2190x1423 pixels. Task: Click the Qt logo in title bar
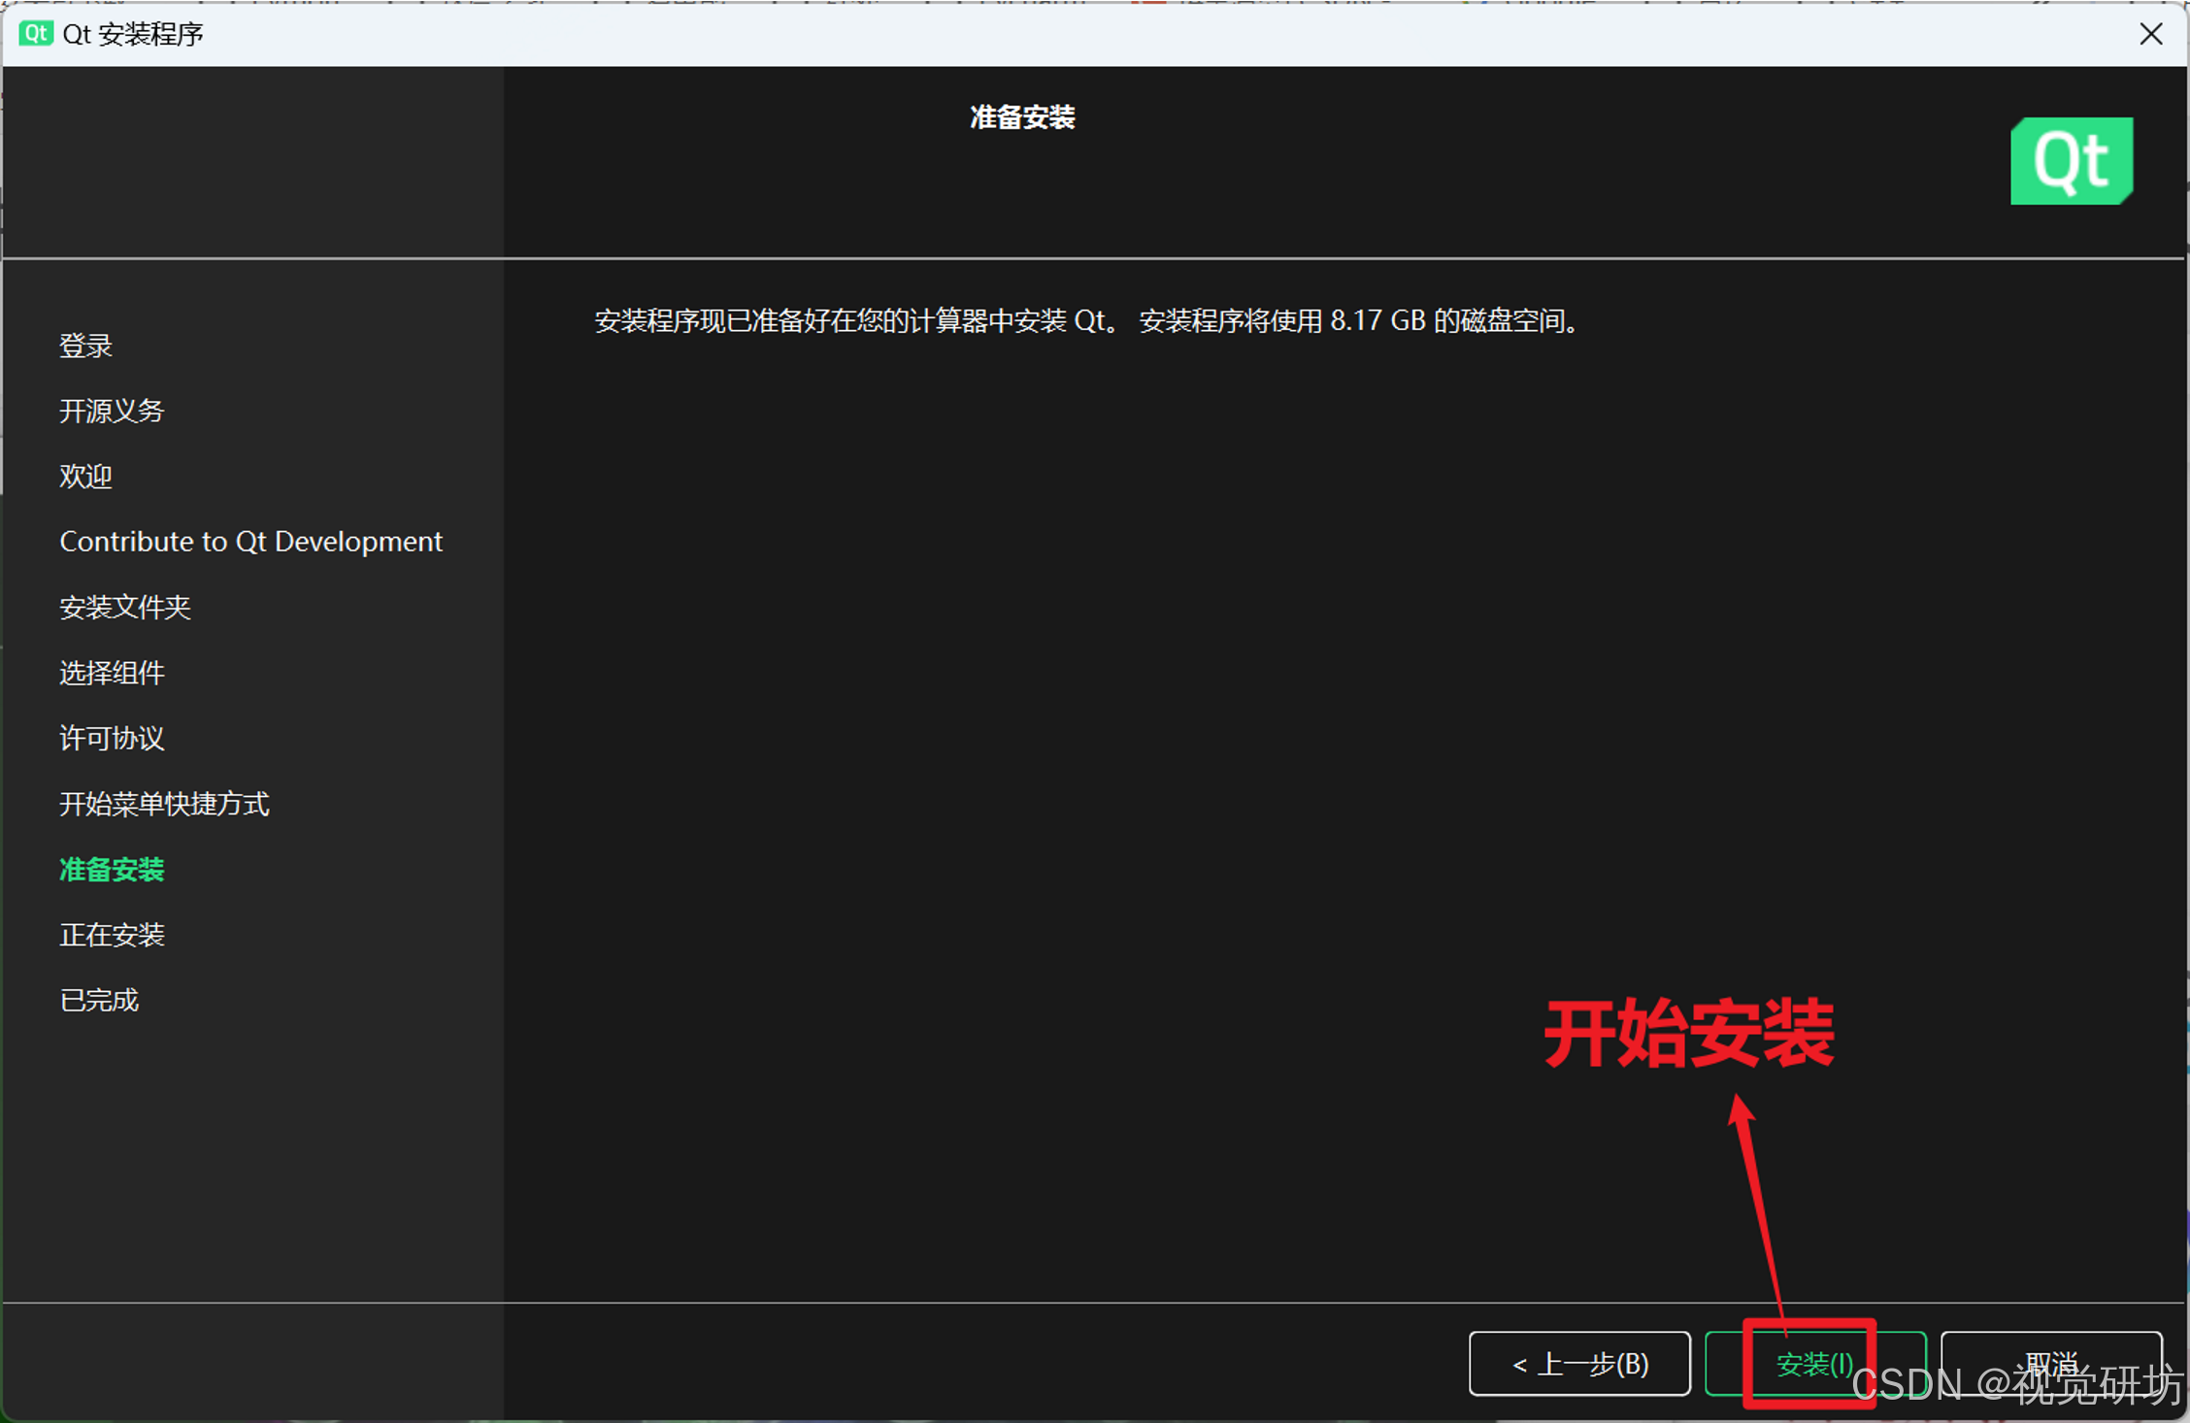[x=35, y=34]
